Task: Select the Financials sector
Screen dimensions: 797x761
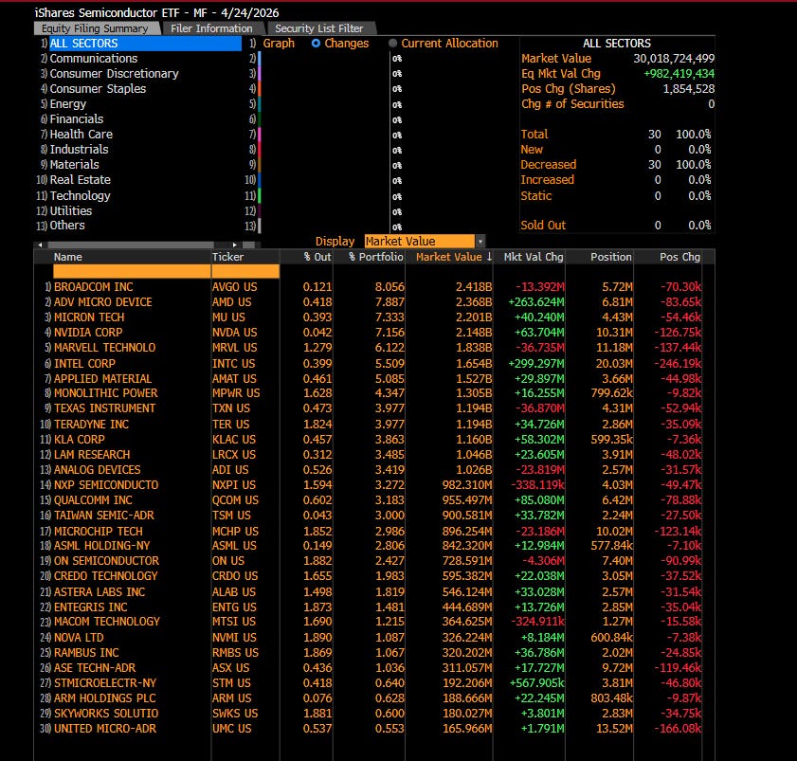Action: click(x=77, y=119)
